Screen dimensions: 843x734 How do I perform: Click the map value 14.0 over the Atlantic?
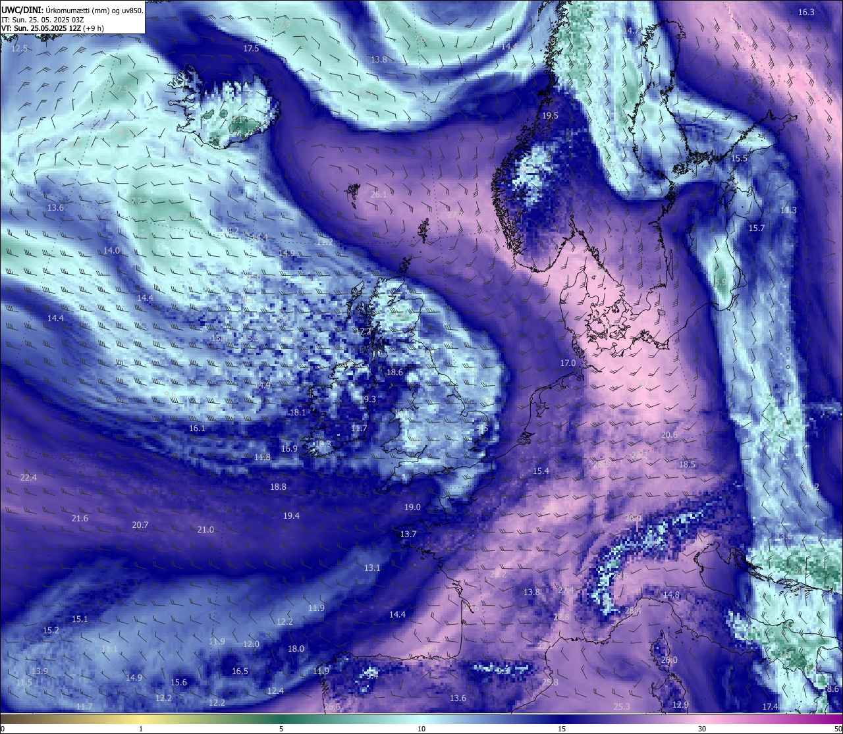(111, 251)
